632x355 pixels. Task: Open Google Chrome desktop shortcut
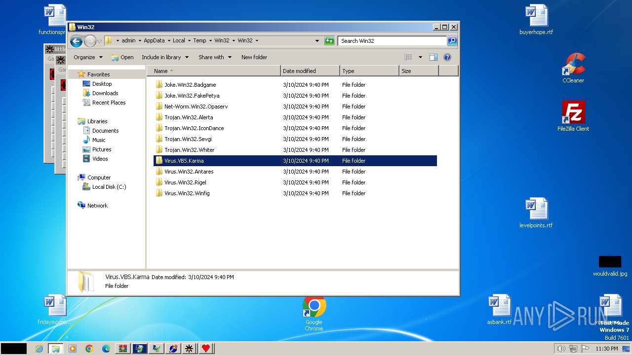(x=314, y=313)
